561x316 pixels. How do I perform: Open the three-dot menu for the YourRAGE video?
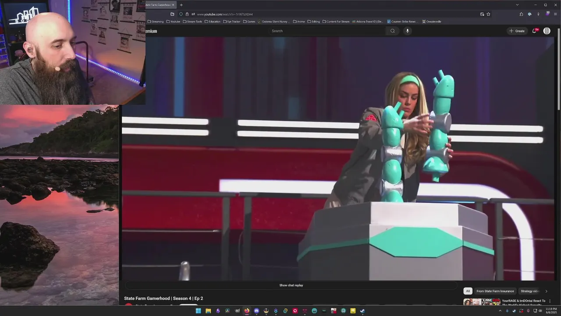pos(550,301)
